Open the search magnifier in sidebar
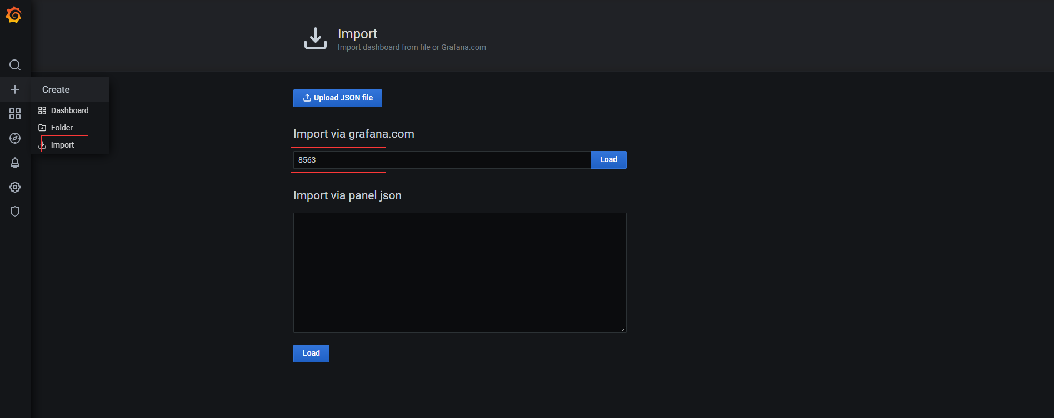 pyautogui.click(x=15, y=65)
